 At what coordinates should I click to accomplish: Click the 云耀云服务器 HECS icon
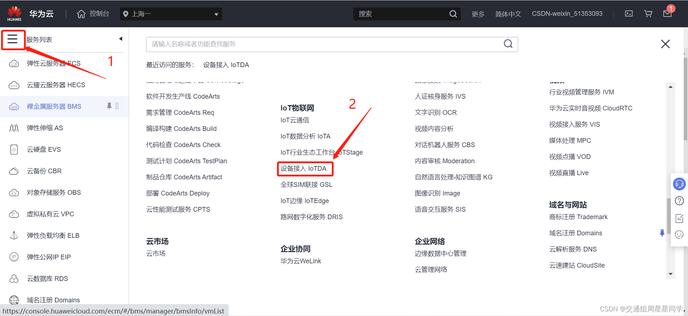(14, 85)
